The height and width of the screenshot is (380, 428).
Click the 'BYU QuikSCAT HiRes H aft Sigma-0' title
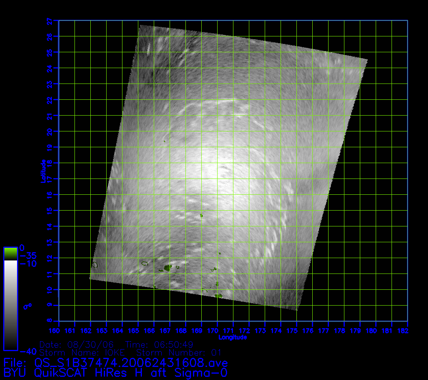[x=116, y=372]
